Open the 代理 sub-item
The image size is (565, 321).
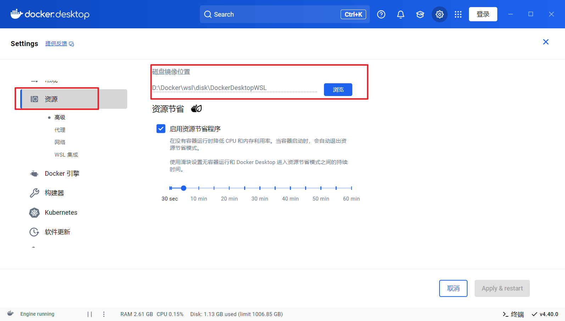click(x=60, y=130)
